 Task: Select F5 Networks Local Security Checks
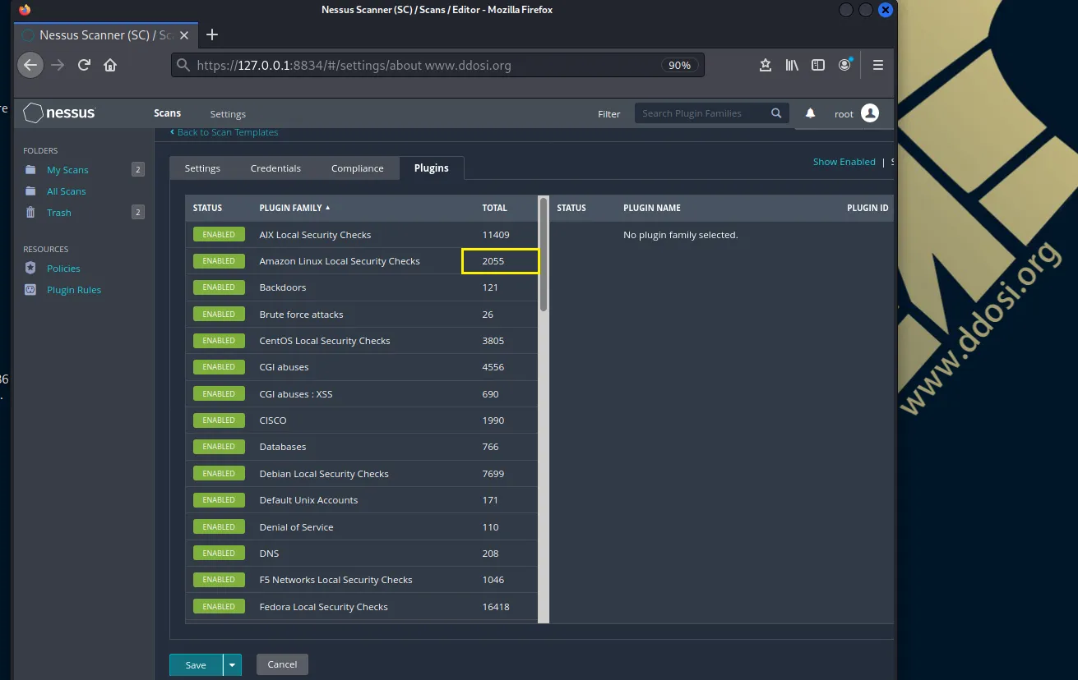[x=362, y=580]
